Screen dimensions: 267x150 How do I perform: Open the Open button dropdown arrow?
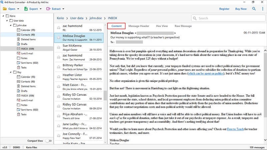[x=18, y=9]
